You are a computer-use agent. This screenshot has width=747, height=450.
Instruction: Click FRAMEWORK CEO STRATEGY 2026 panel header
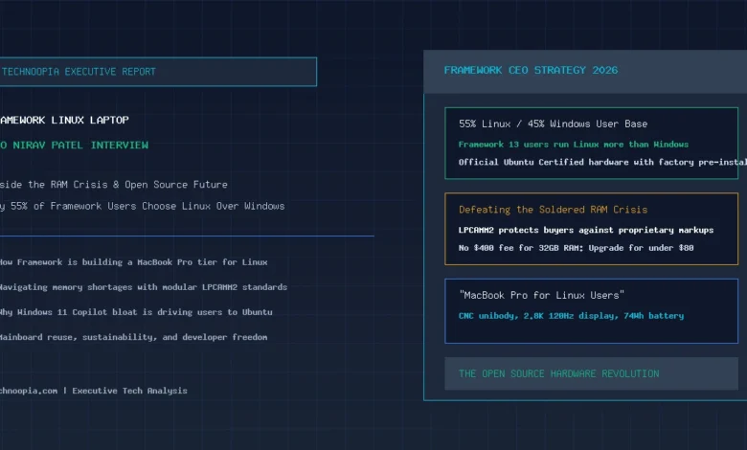coord(585,72)
